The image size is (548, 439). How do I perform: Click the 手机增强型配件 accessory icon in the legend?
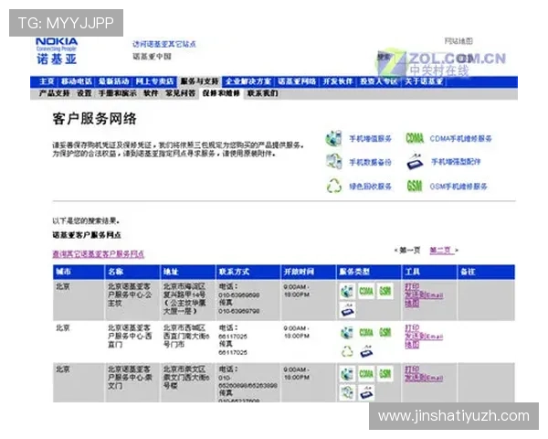pyautogui.click(x=415, y=162)
